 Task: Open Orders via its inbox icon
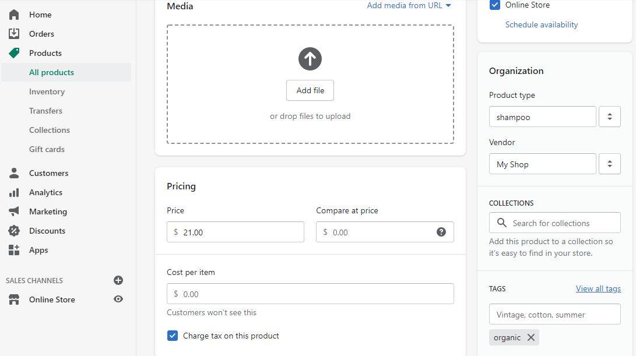click(x=14, y=34)
